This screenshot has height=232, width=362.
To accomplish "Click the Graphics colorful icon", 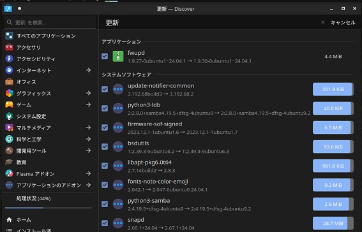I will [x=9, y=93].
